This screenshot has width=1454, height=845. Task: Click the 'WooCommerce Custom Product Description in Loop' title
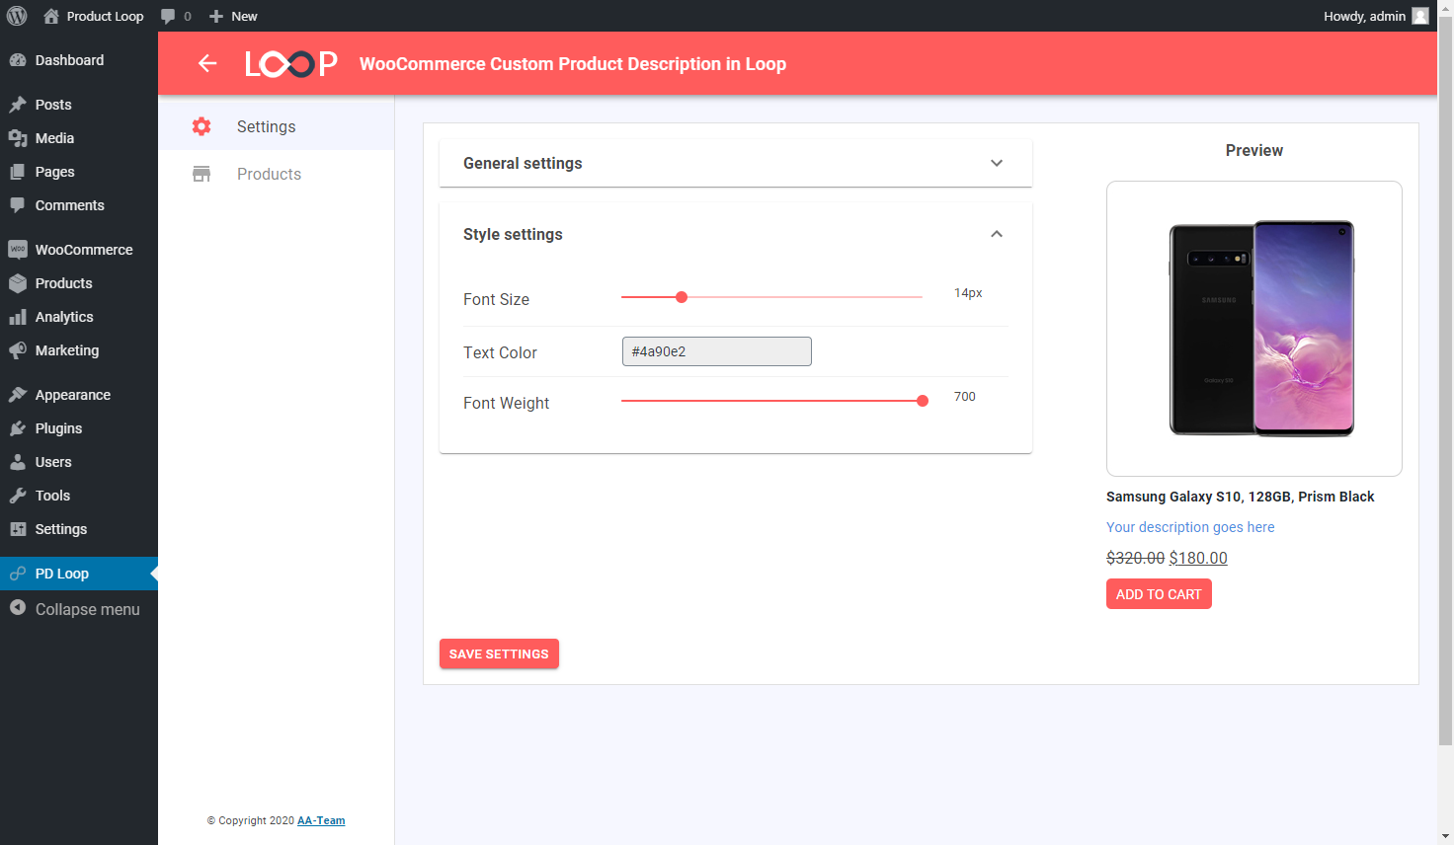573,64
